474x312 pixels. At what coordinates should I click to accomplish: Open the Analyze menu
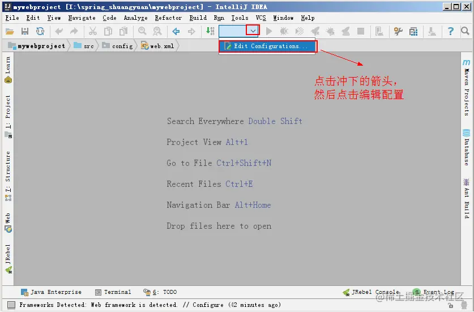tap(136, 18)
